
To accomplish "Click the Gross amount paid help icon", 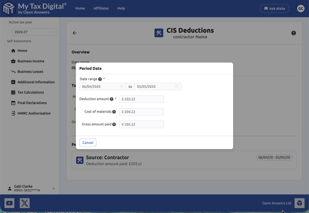I will point(114,124).
